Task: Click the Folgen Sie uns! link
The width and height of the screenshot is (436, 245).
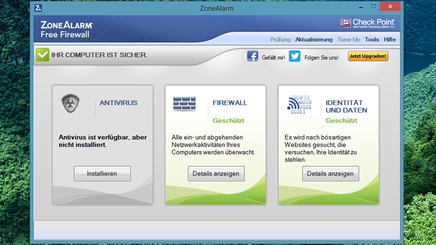Action: coord(321,57)
